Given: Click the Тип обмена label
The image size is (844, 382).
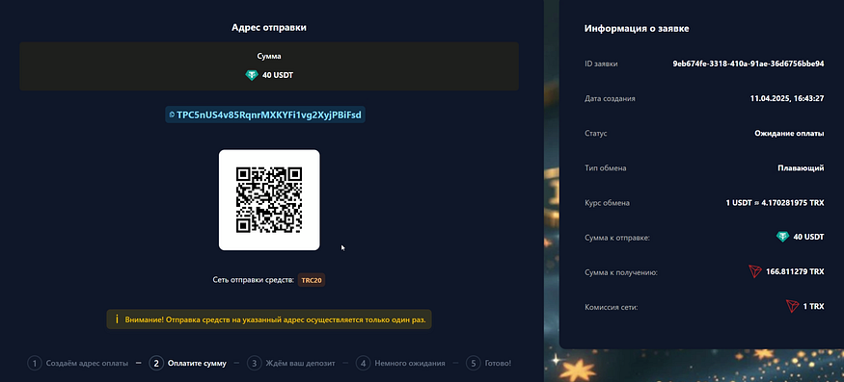Looking at the screenshot, I should click(606, 168).
